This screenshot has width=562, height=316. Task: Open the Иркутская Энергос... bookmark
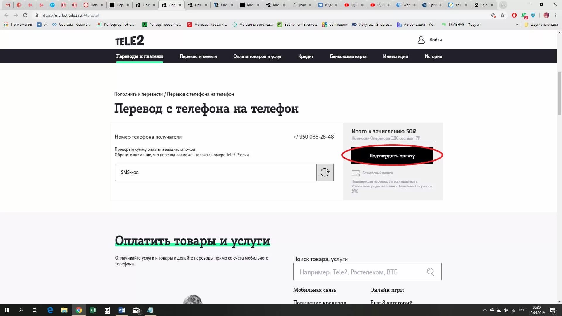(372, 25)
